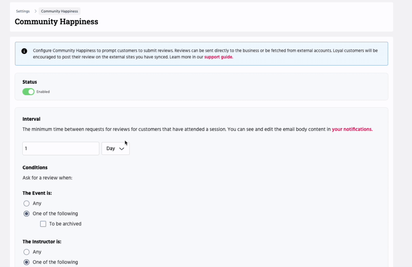
Task: Click the "Enabled" label beside the switch
Action: 43,92
